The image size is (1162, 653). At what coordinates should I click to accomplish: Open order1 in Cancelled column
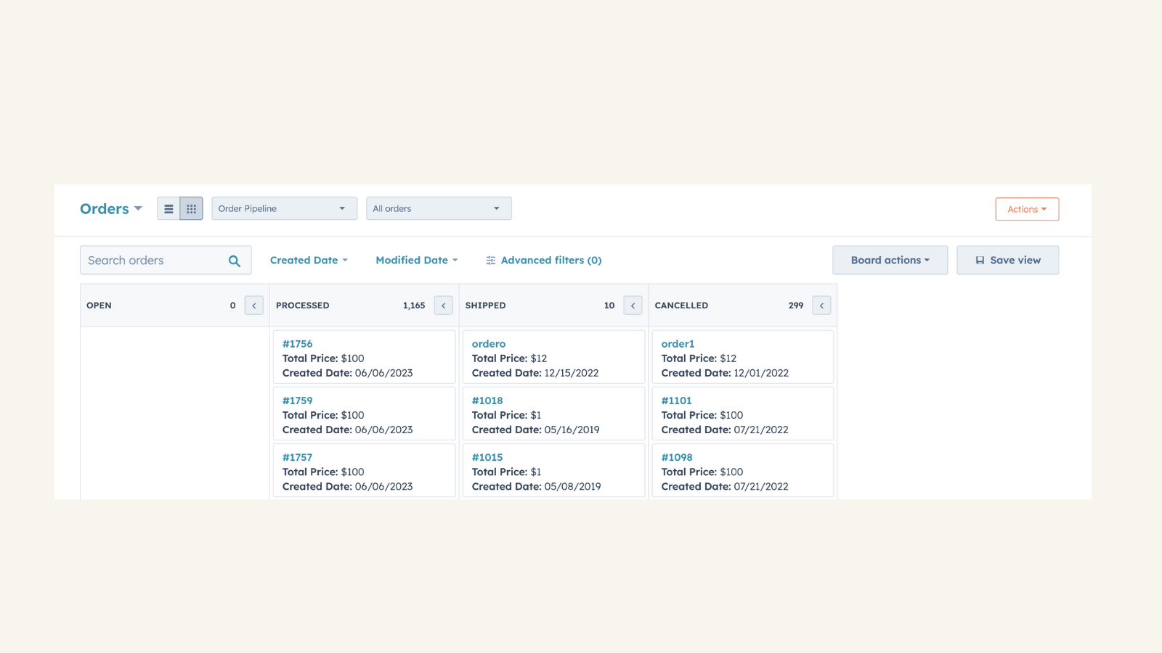[x=678, y=343]
